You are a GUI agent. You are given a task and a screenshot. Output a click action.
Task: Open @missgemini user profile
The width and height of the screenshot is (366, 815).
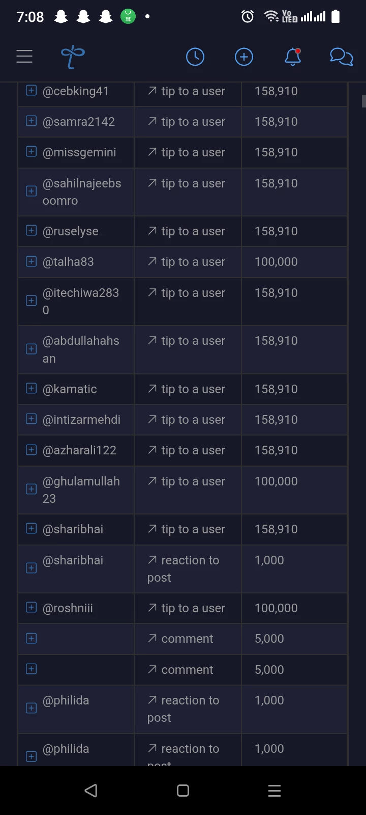pos(79,152)
